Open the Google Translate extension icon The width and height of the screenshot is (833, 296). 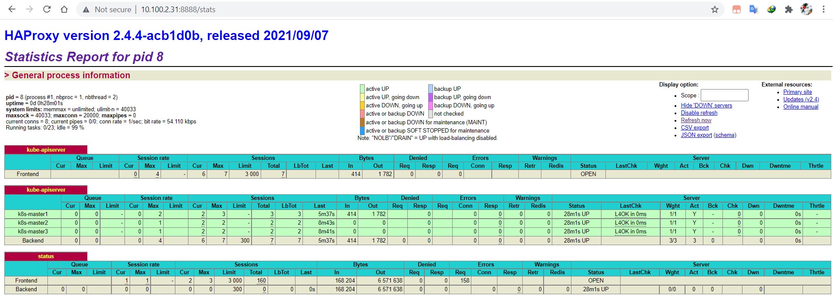point(754,9)
